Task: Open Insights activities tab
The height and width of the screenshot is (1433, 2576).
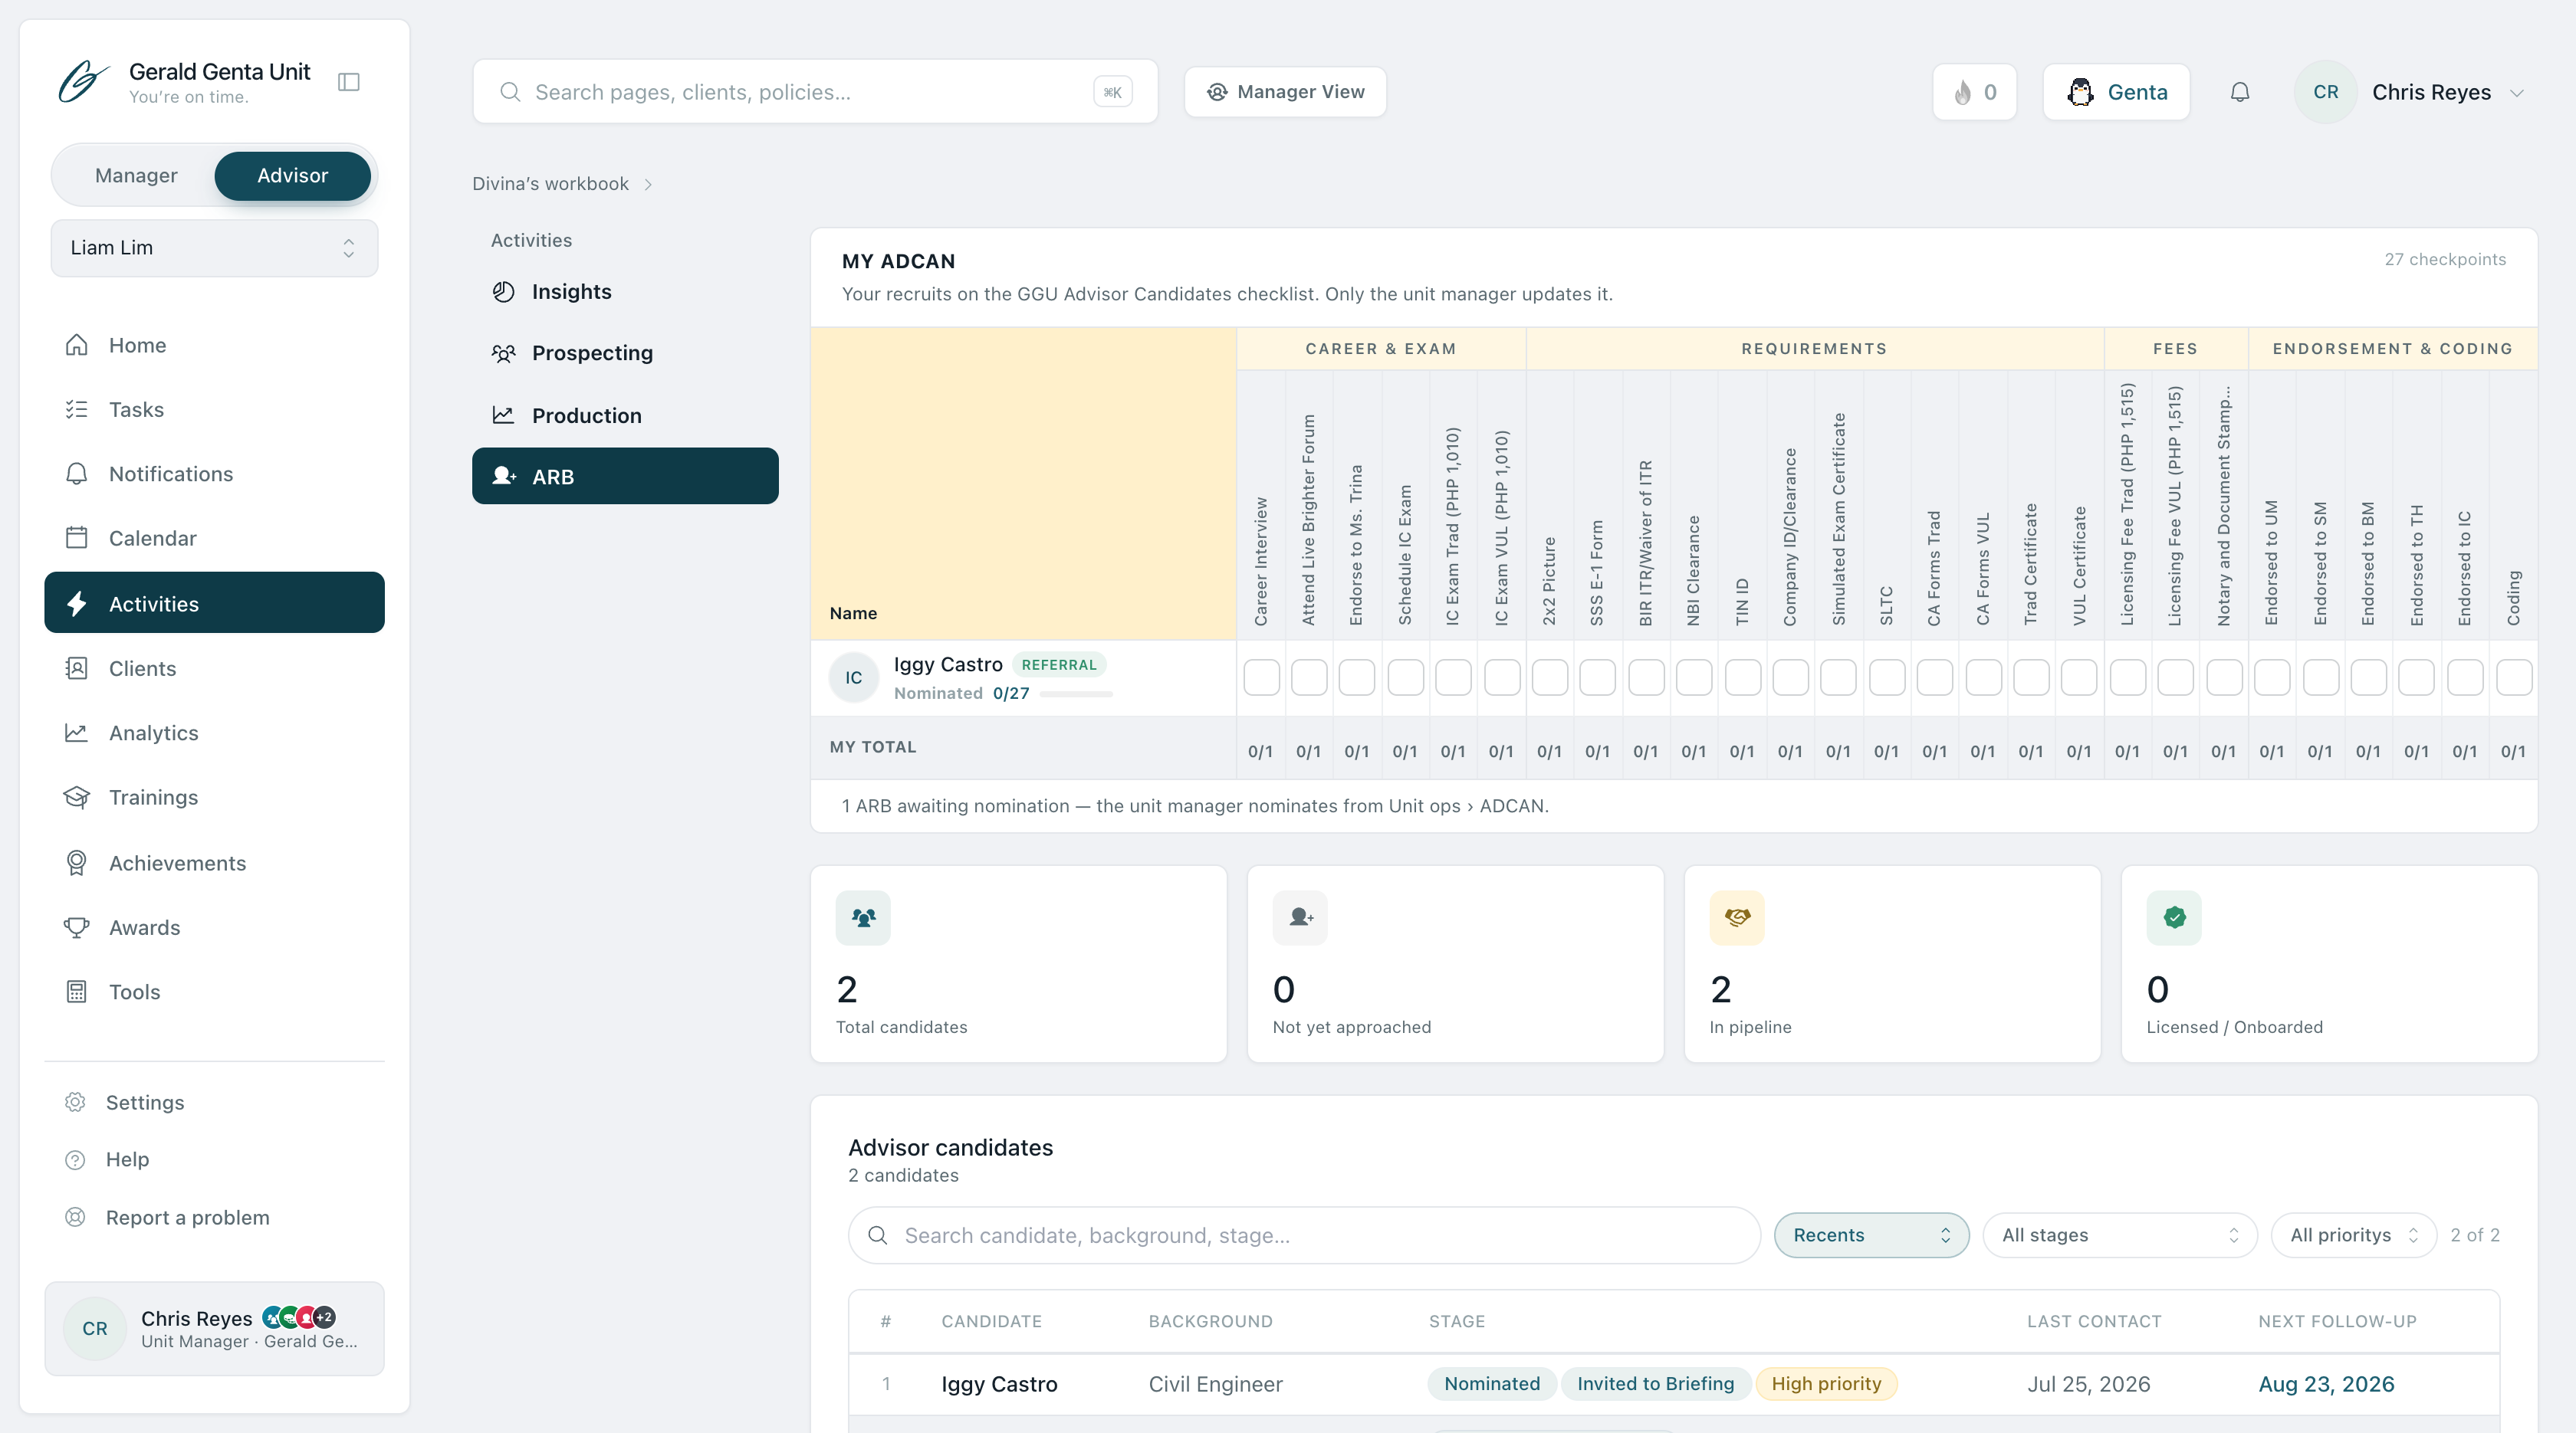Action: 625,292
